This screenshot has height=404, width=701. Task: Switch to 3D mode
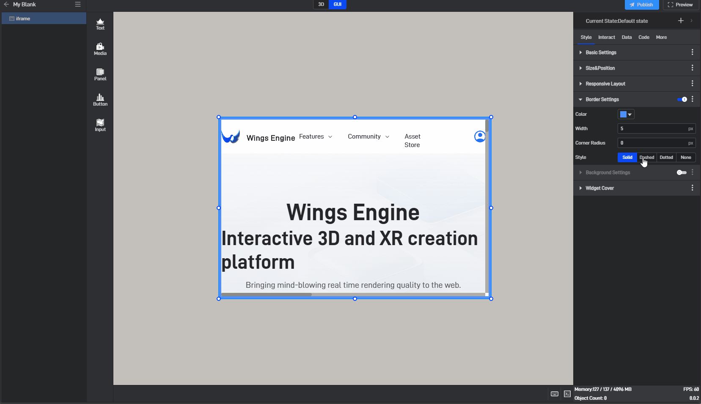tap(321, 4)
